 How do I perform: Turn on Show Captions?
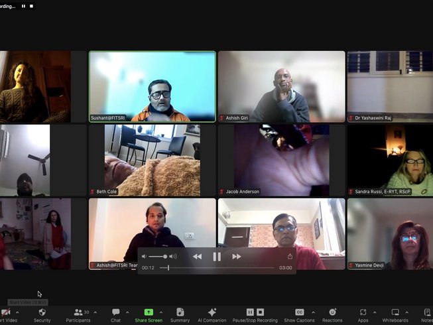pyautogui.click(x=299, y=315)
